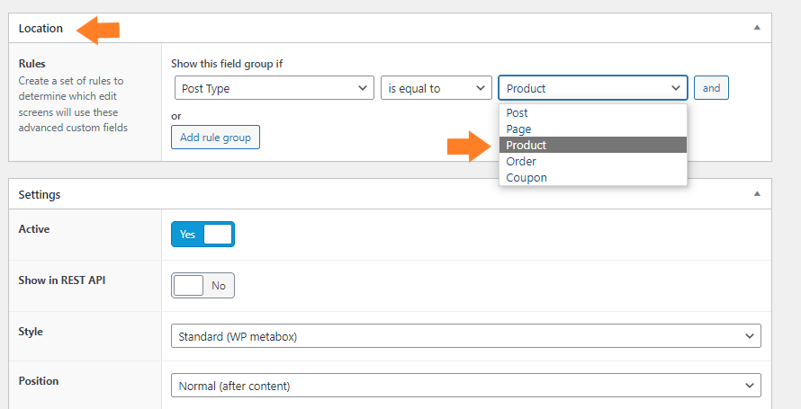
Task: Click the Location panel heading
Action: click(40, 28)
